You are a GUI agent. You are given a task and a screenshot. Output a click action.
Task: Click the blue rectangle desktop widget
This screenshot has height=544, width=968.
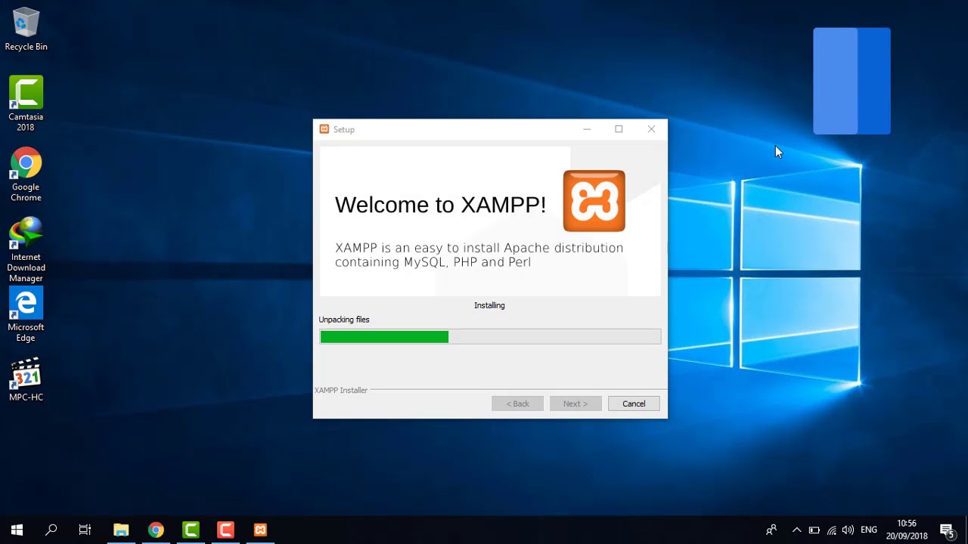[852, 81]
